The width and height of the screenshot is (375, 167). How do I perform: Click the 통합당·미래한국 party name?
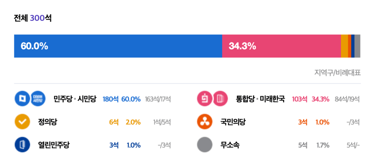pyautogui.click(x=260, y=99)
